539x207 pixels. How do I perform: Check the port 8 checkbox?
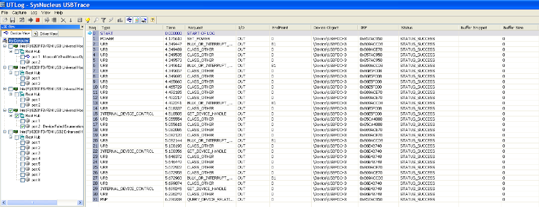(x=23, y=180)
